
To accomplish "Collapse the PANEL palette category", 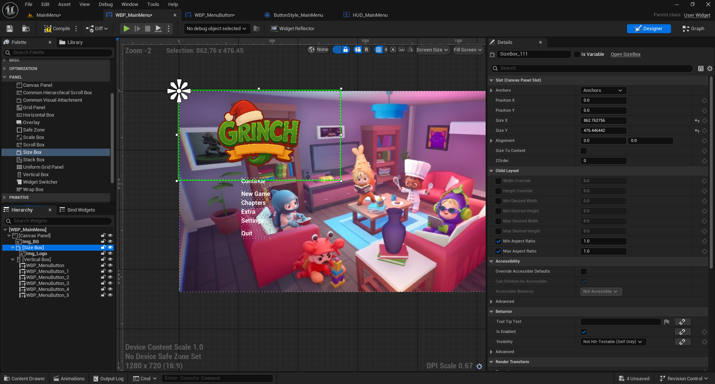I will [4, 77].
